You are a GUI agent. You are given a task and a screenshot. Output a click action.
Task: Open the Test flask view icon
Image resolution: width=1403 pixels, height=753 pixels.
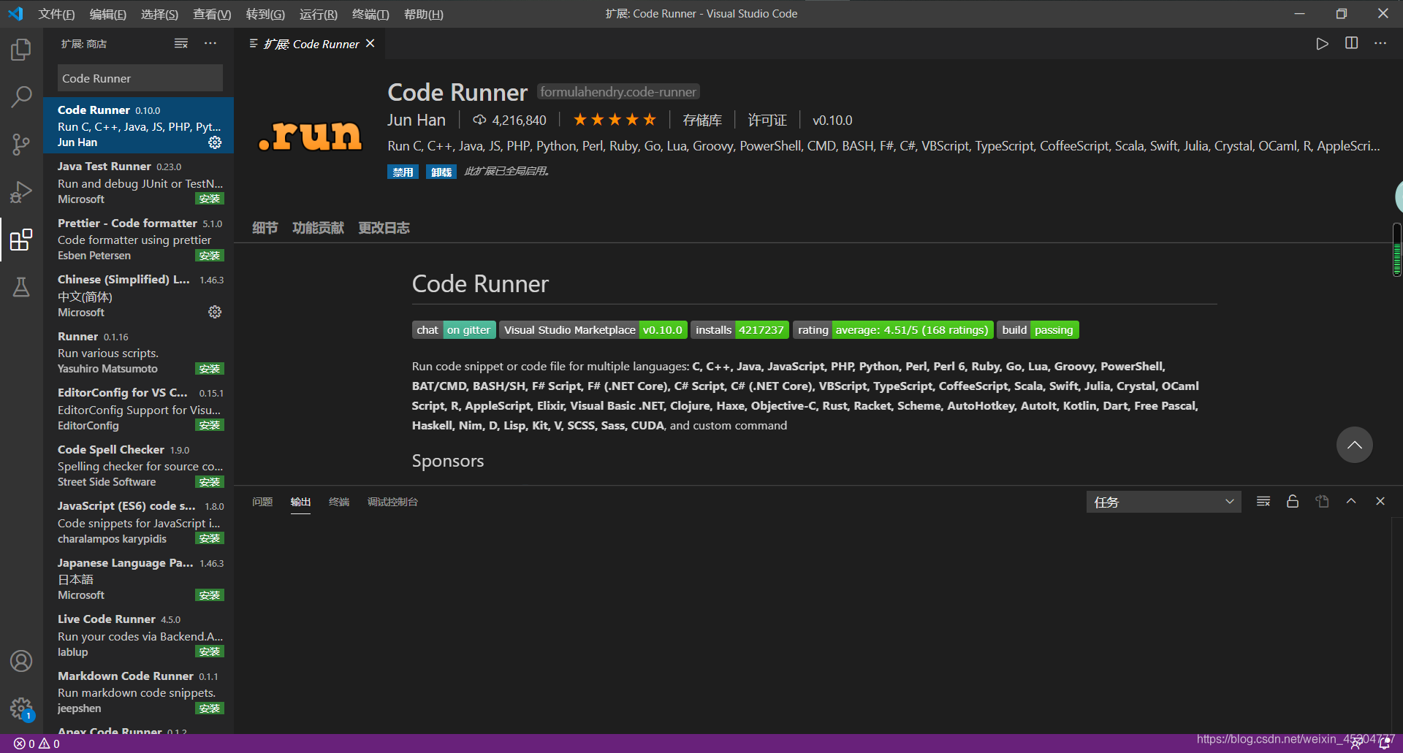pyautogui.click(x=21, y=287)
